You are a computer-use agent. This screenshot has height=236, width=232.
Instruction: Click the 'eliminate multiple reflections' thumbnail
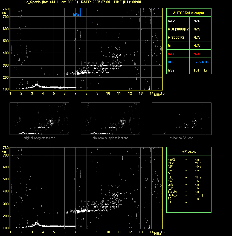click(110, 119)
